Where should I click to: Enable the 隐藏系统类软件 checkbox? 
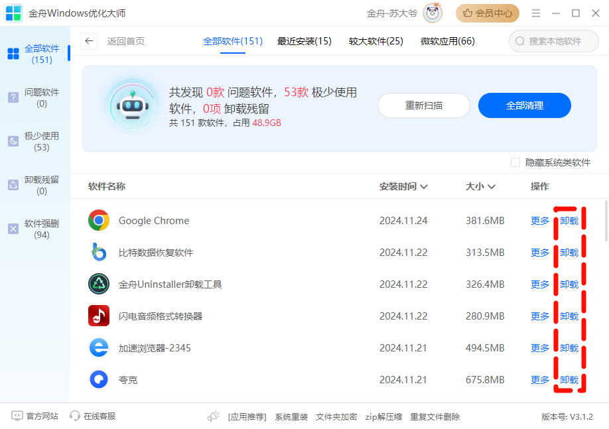coord(515,162)
